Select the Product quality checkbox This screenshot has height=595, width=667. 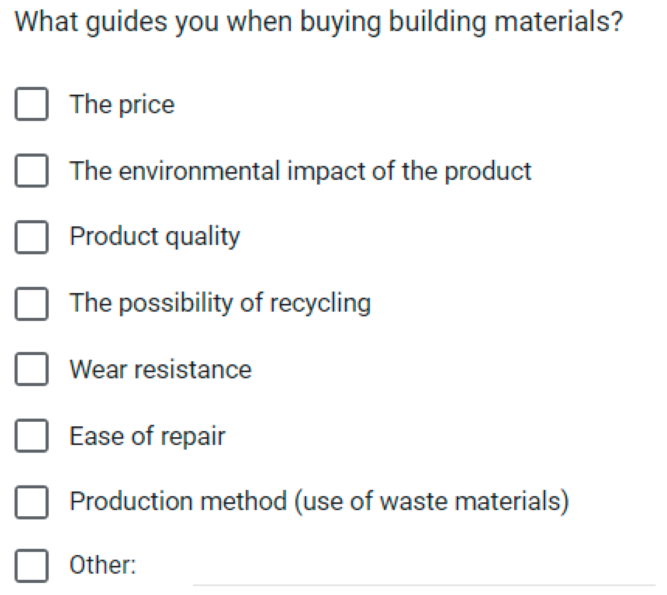32,237
